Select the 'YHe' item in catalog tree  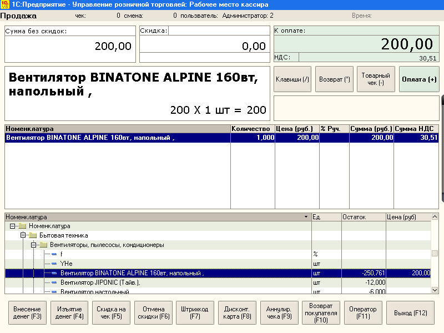[66, 264]
